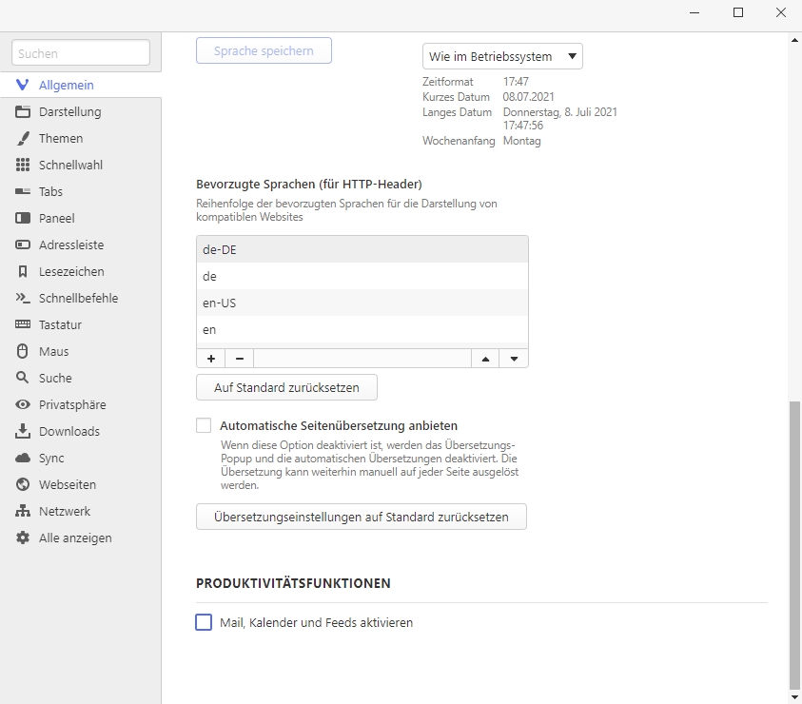
Task: Click the Paneel panel icon
Action: click(x=23, y=218)
